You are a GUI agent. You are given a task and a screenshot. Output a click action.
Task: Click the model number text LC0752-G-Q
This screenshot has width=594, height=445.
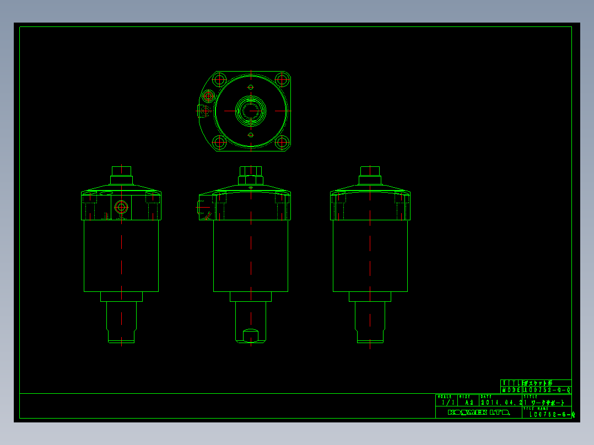(x=547, y=390)
